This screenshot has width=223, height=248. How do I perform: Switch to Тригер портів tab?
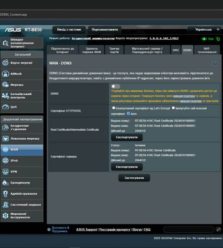(x=114, y=50)
